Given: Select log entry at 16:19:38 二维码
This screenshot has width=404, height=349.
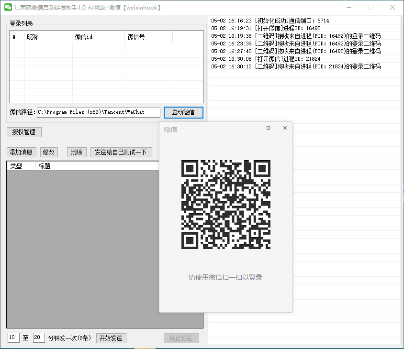Looking at the screenshot, I should tap(296, 36).
